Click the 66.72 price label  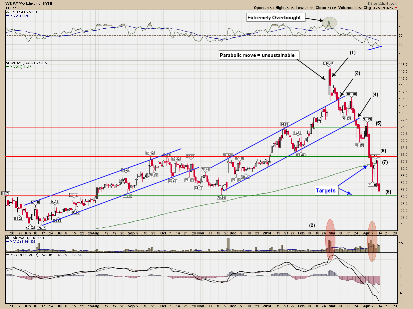54,202
